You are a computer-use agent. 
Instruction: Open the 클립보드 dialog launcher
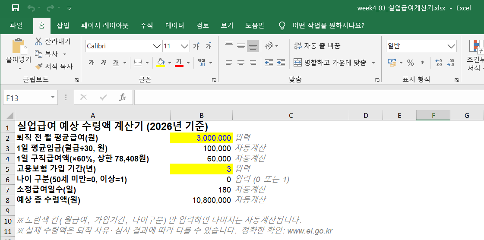tap(76, 80)
